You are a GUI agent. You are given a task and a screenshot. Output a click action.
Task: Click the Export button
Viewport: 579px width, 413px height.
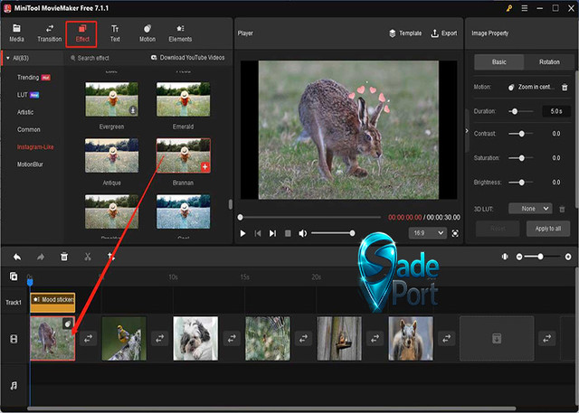point(444,33)
